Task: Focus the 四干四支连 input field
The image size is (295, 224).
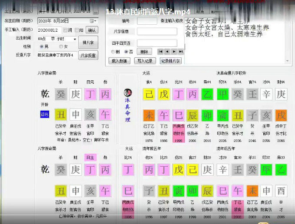Action: click(x=157, y=43)
